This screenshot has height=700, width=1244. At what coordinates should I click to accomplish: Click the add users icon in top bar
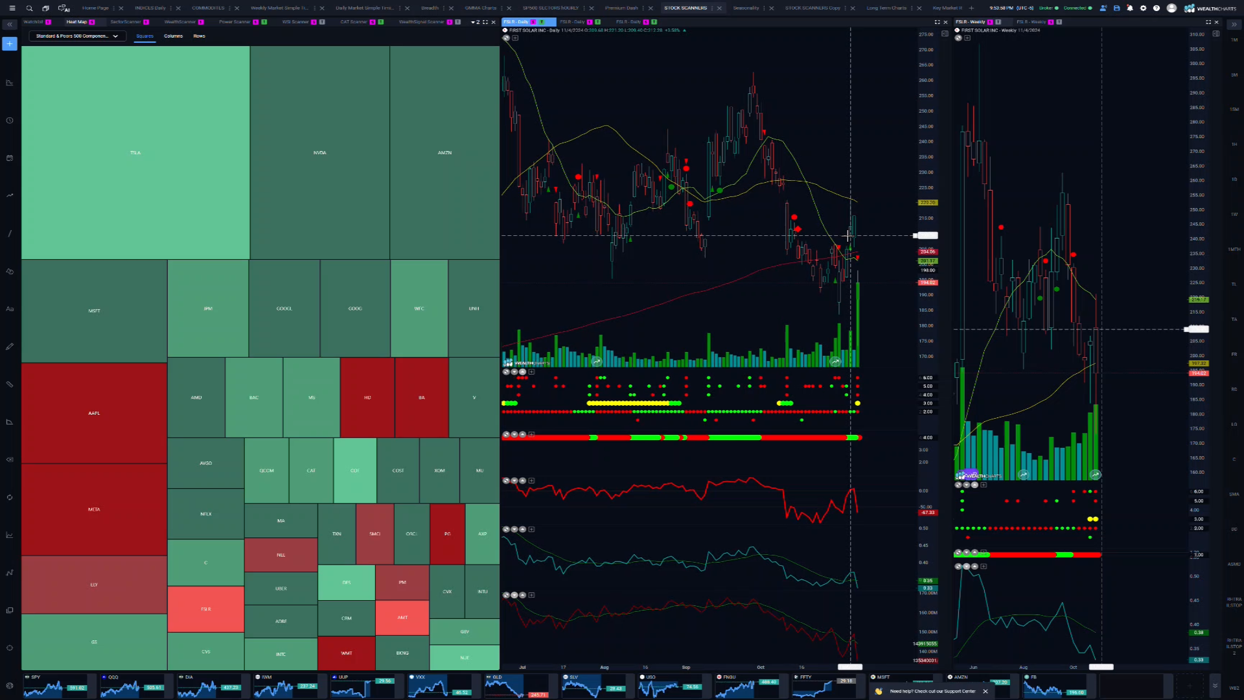[x=1103, y=8]
